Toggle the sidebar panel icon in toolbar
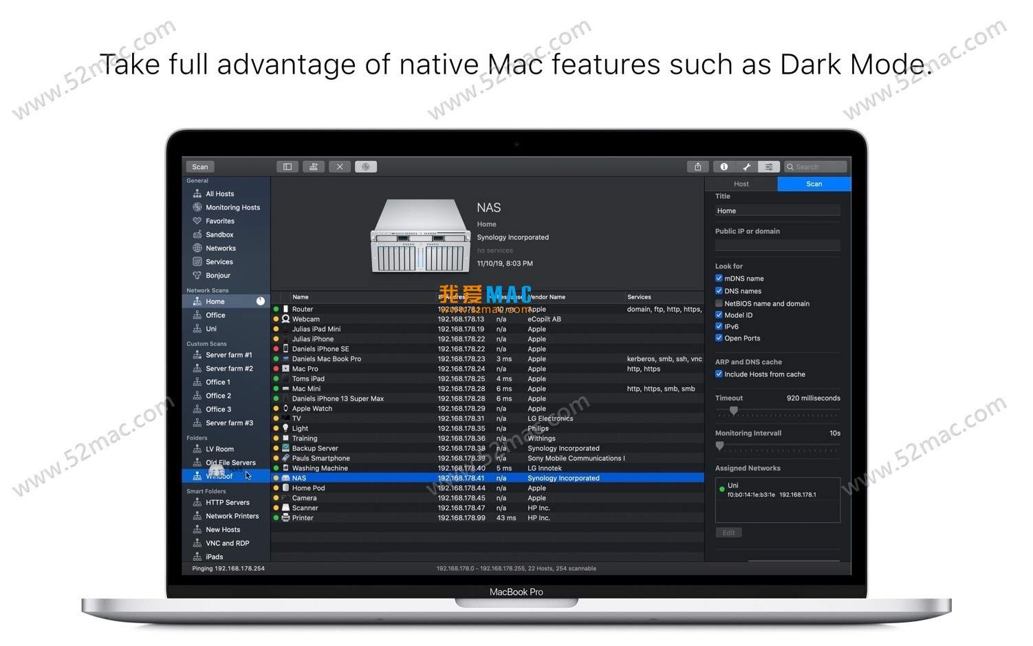This screenshot has height=646, width=1033. point(287,166)
